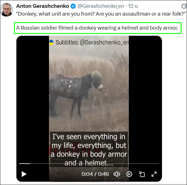
Task: Open the tweet's 12 u timestamp
Action: point(133,6)
